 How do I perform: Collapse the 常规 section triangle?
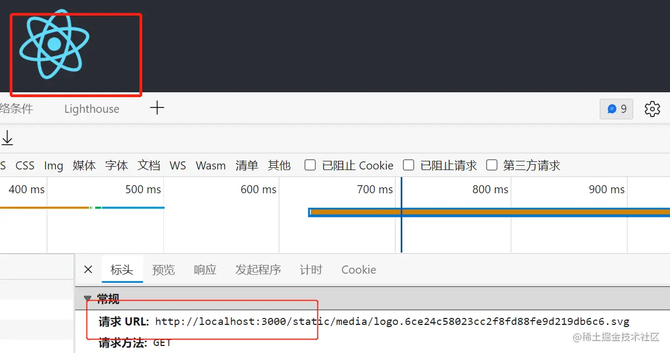(88, 298)
